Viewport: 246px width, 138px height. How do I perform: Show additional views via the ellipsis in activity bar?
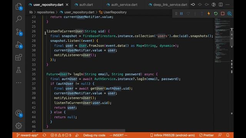click(19, 83)
